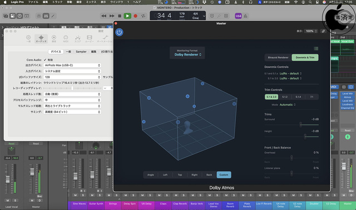Viewport: 356px width, 210px height.
Task: Click the Rewind transport button
Action: 104,16
